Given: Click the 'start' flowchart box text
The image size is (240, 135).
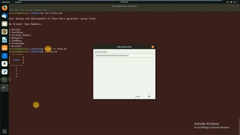Looking at the screenshot, I should 16,60.
